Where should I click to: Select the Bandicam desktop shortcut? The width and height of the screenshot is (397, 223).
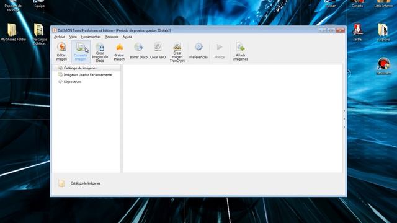click(383, 66)
